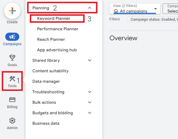Open Content suitability

(50, 71)
